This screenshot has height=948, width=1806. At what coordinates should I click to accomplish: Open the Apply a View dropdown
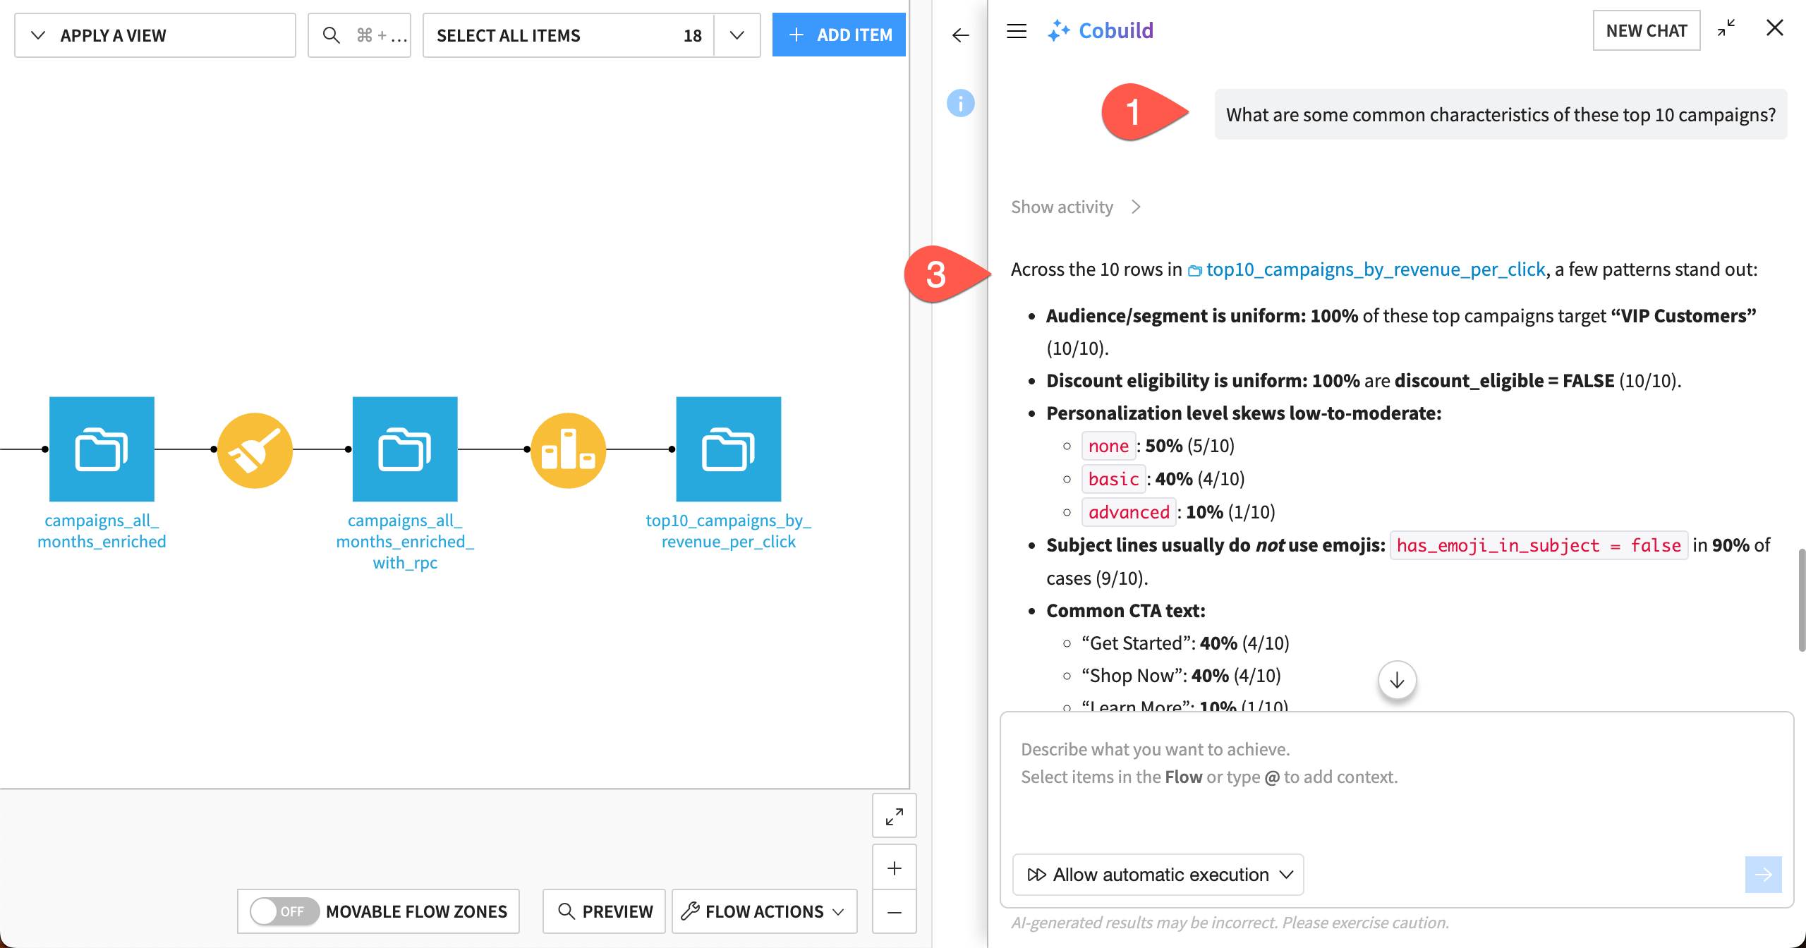tap(154, 35)
